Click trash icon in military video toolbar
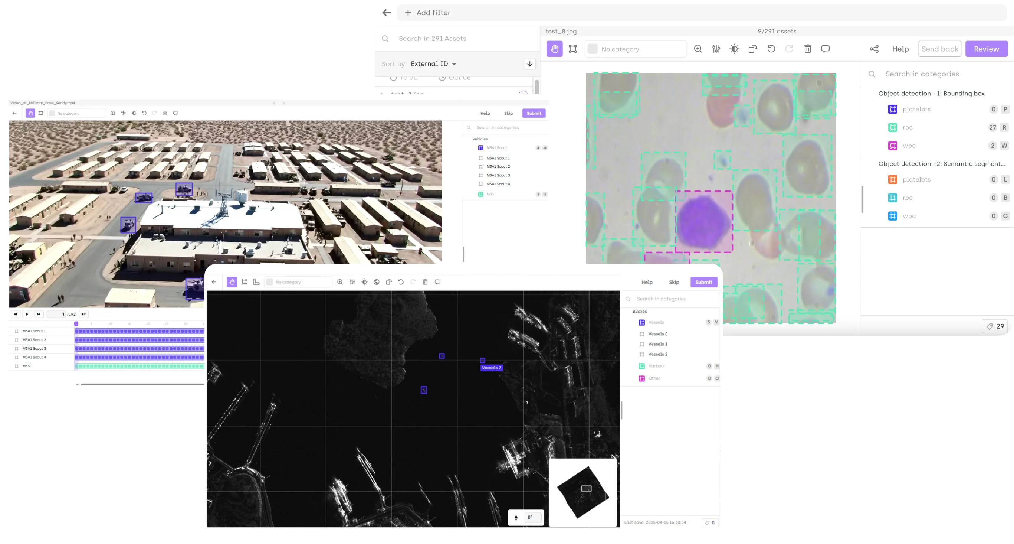This screenshot has height=544, width=1014. (x=165, y=113)
